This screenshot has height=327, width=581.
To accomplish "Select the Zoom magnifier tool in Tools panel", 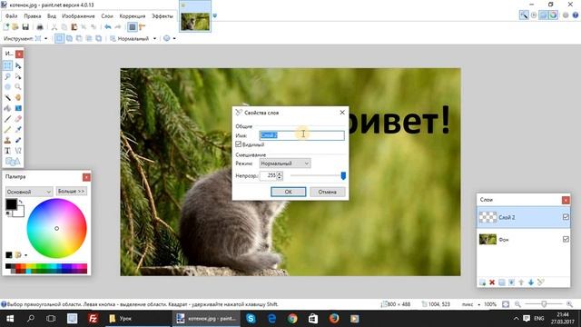I will [18, 87].
